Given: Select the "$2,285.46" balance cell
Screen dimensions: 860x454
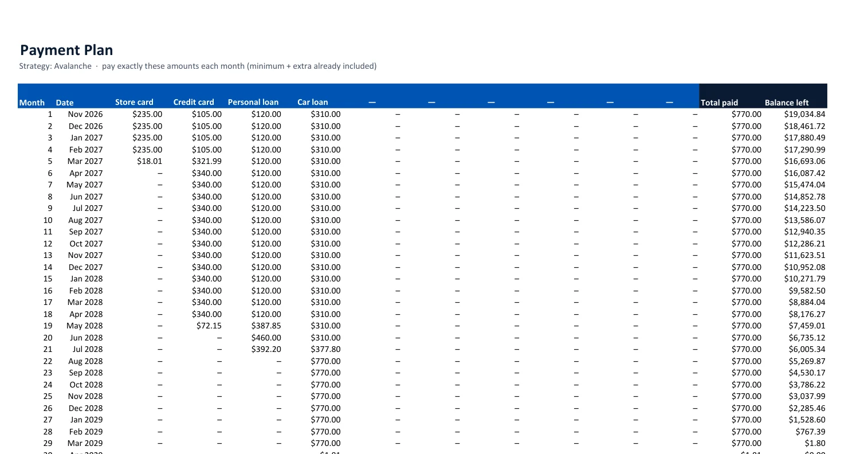Looking at the screenshot, I should point(807,408).
